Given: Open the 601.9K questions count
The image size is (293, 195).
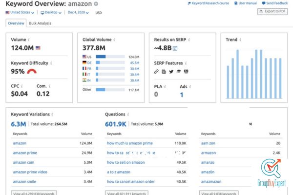Looking at the screenshot, I should click(116, 124).
